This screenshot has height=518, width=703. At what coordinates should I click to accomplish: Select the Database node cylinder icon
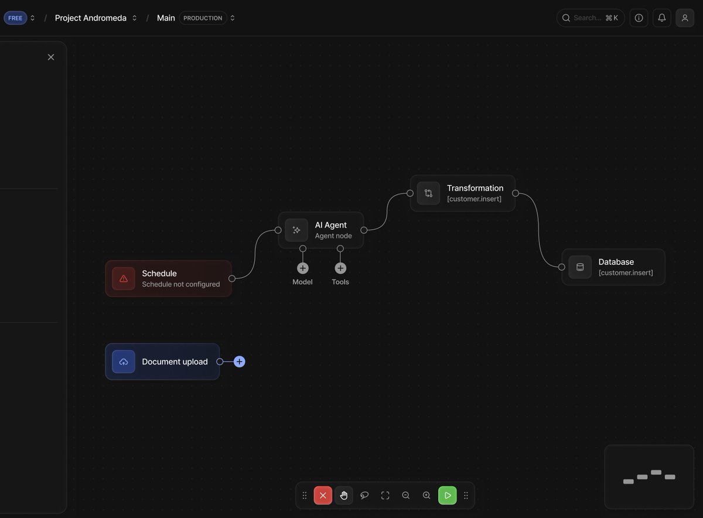(580, 267)
